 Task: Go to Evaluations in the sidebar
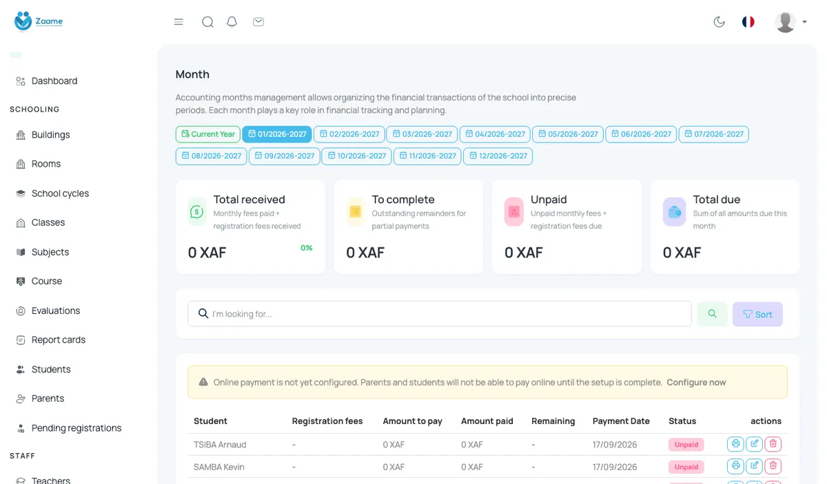(x=48, y=311)
